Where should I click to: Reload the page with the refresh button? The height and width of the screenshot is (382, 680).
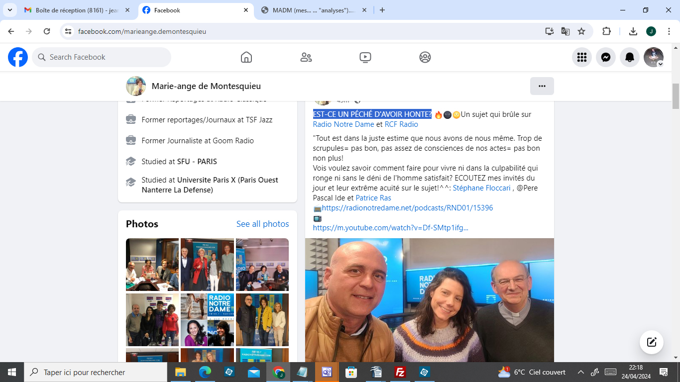pyautogui.click(x=47, y=31)
